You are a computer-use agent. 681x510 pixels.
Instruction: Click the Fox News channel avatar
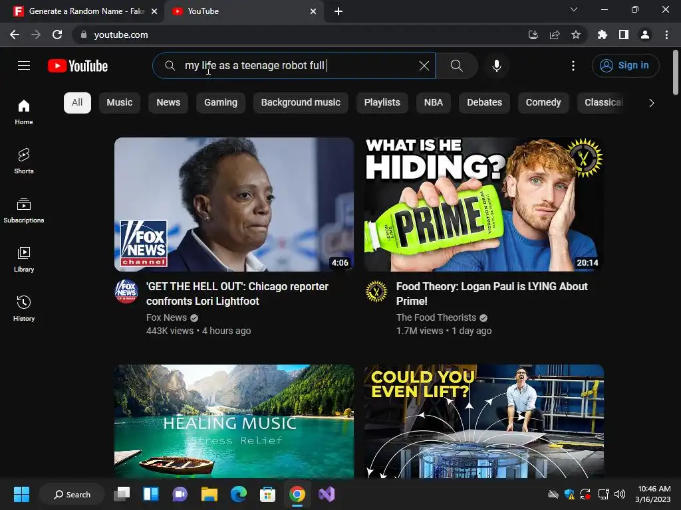(126, 291)
